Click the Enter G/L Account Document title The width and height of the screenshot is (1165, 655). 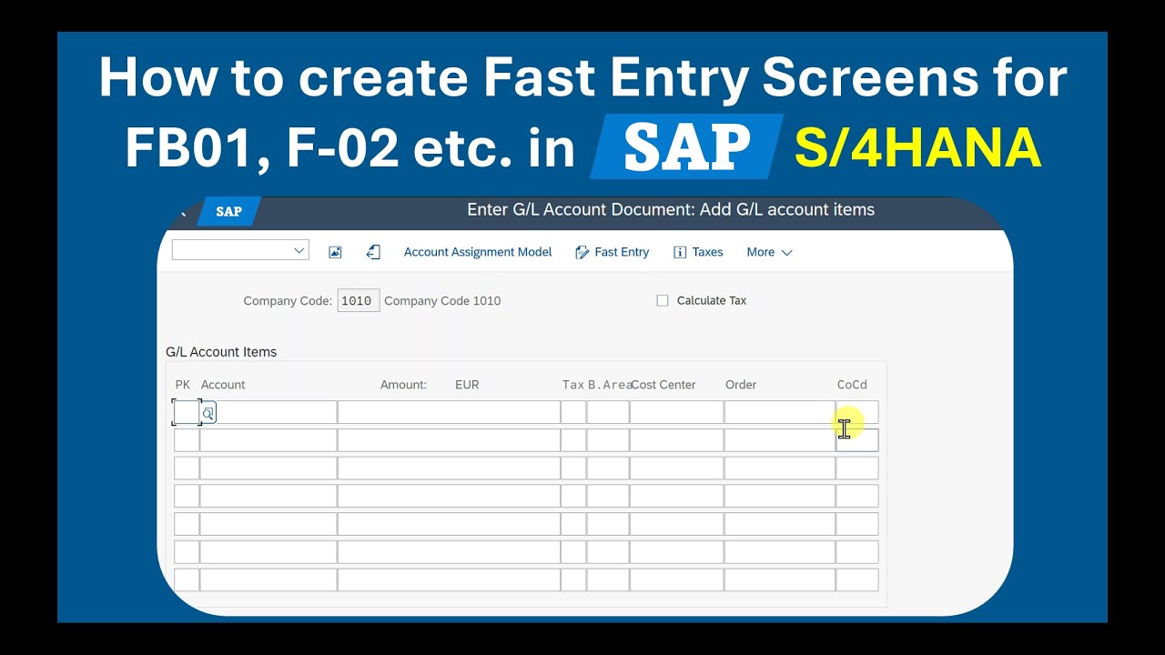click(671, 209)
